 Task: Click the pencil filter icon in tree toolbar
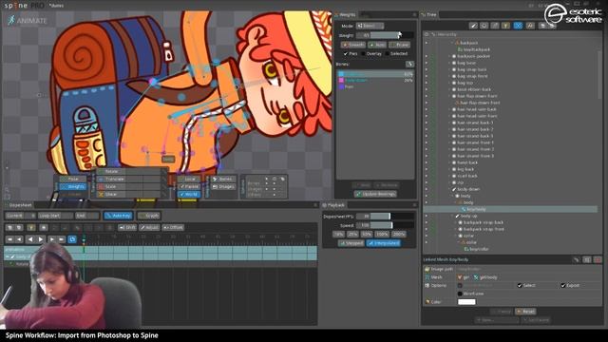(x=473, y=26)
